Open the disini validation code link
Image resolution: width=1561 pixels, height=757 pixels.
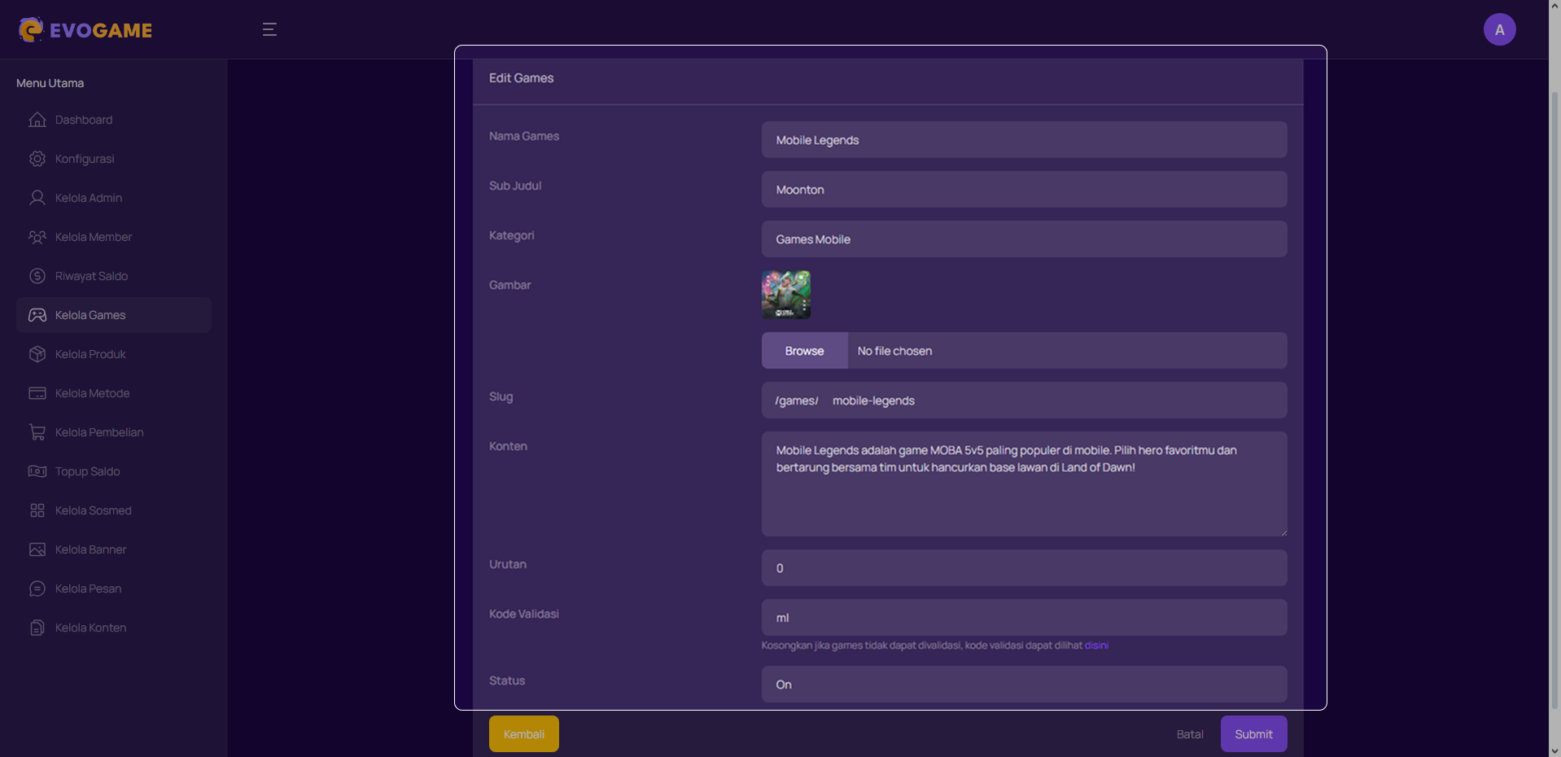(1096, 645)
